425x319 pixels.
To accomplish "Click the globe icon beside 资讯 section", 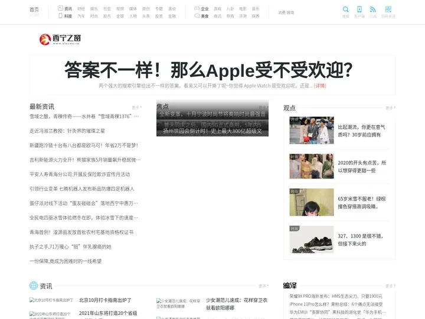I will (34, 286).
